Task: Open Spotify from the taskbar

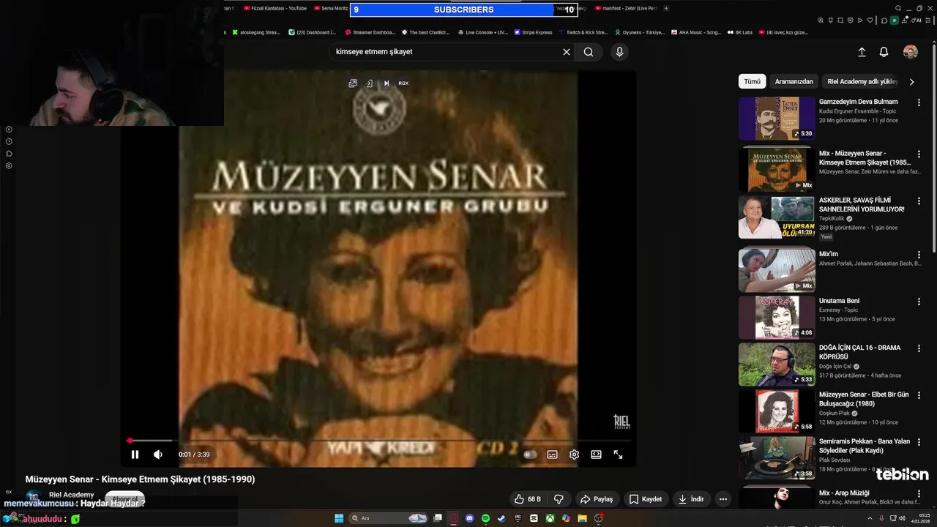Action: [485, 518]
